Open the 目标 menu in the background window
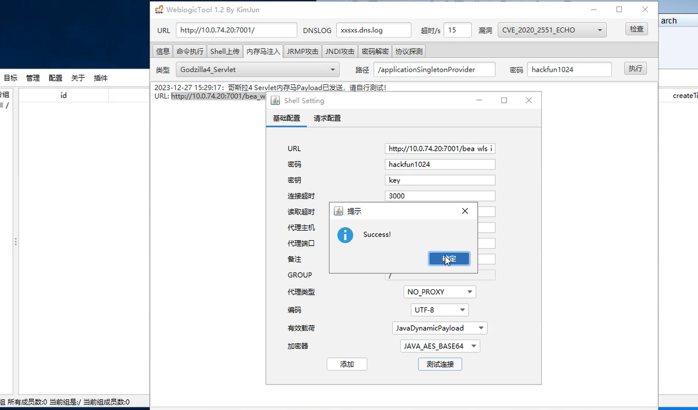The height and width of the screenshot is (410, 698). point(11,78)
